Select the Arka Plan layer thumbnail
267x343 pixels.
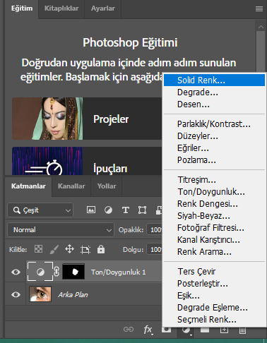[x=40, y=294]
